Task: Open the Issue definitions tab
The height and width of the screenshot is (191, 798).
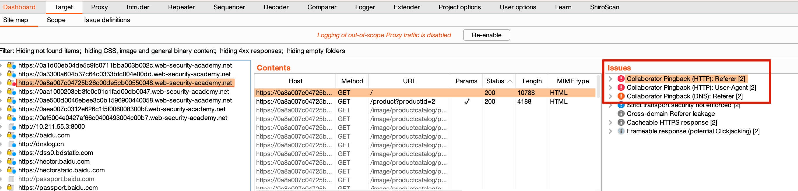Action: pos(107,20)
